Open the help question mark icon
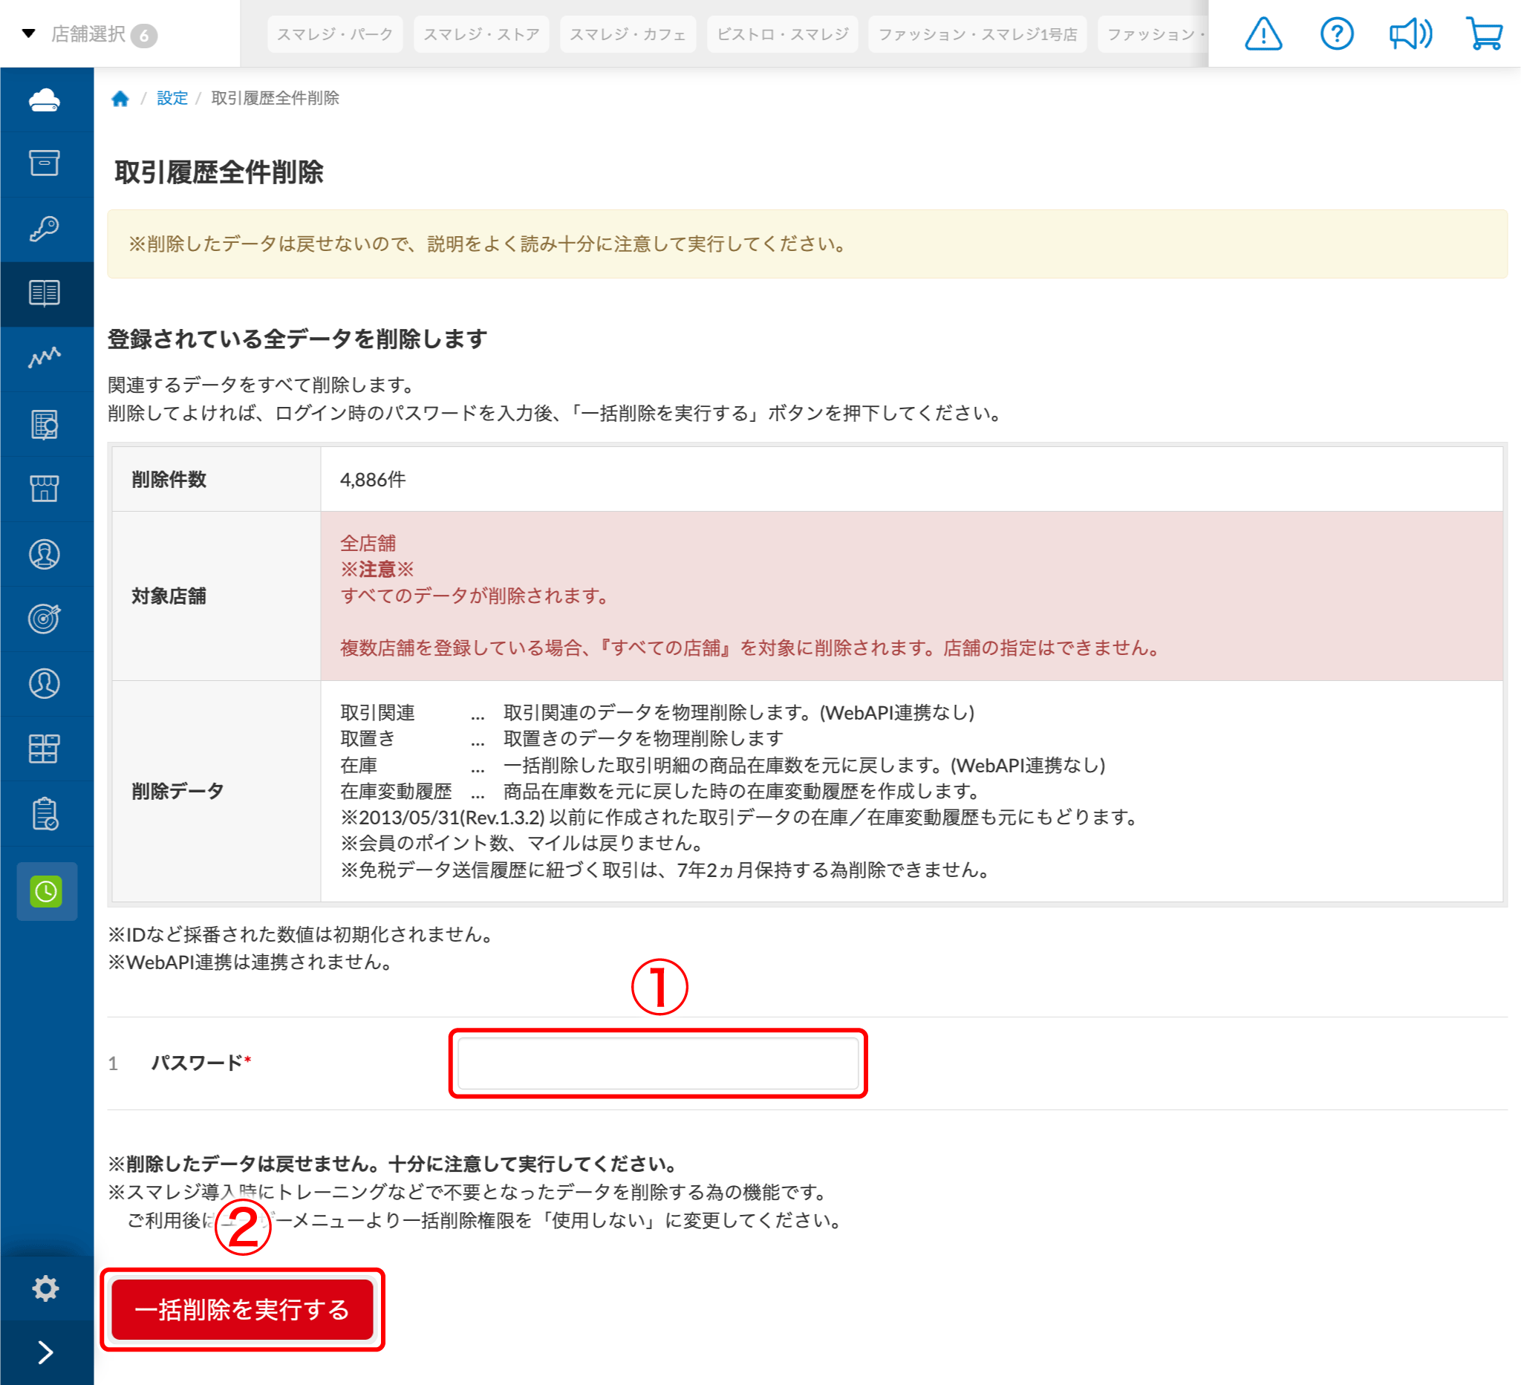The width and height of the screenshot is (1521, 1385). point(1336,34)
